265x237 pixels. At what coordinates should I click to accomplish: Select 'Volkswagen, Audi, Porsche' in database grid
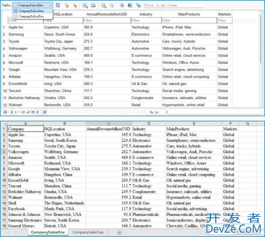tap(189, 49)
